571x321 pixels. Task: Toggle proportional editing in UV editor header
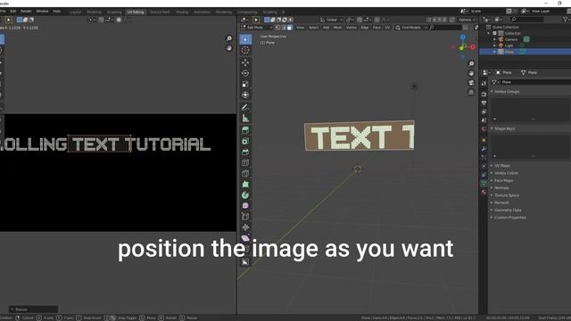[119, 20]
